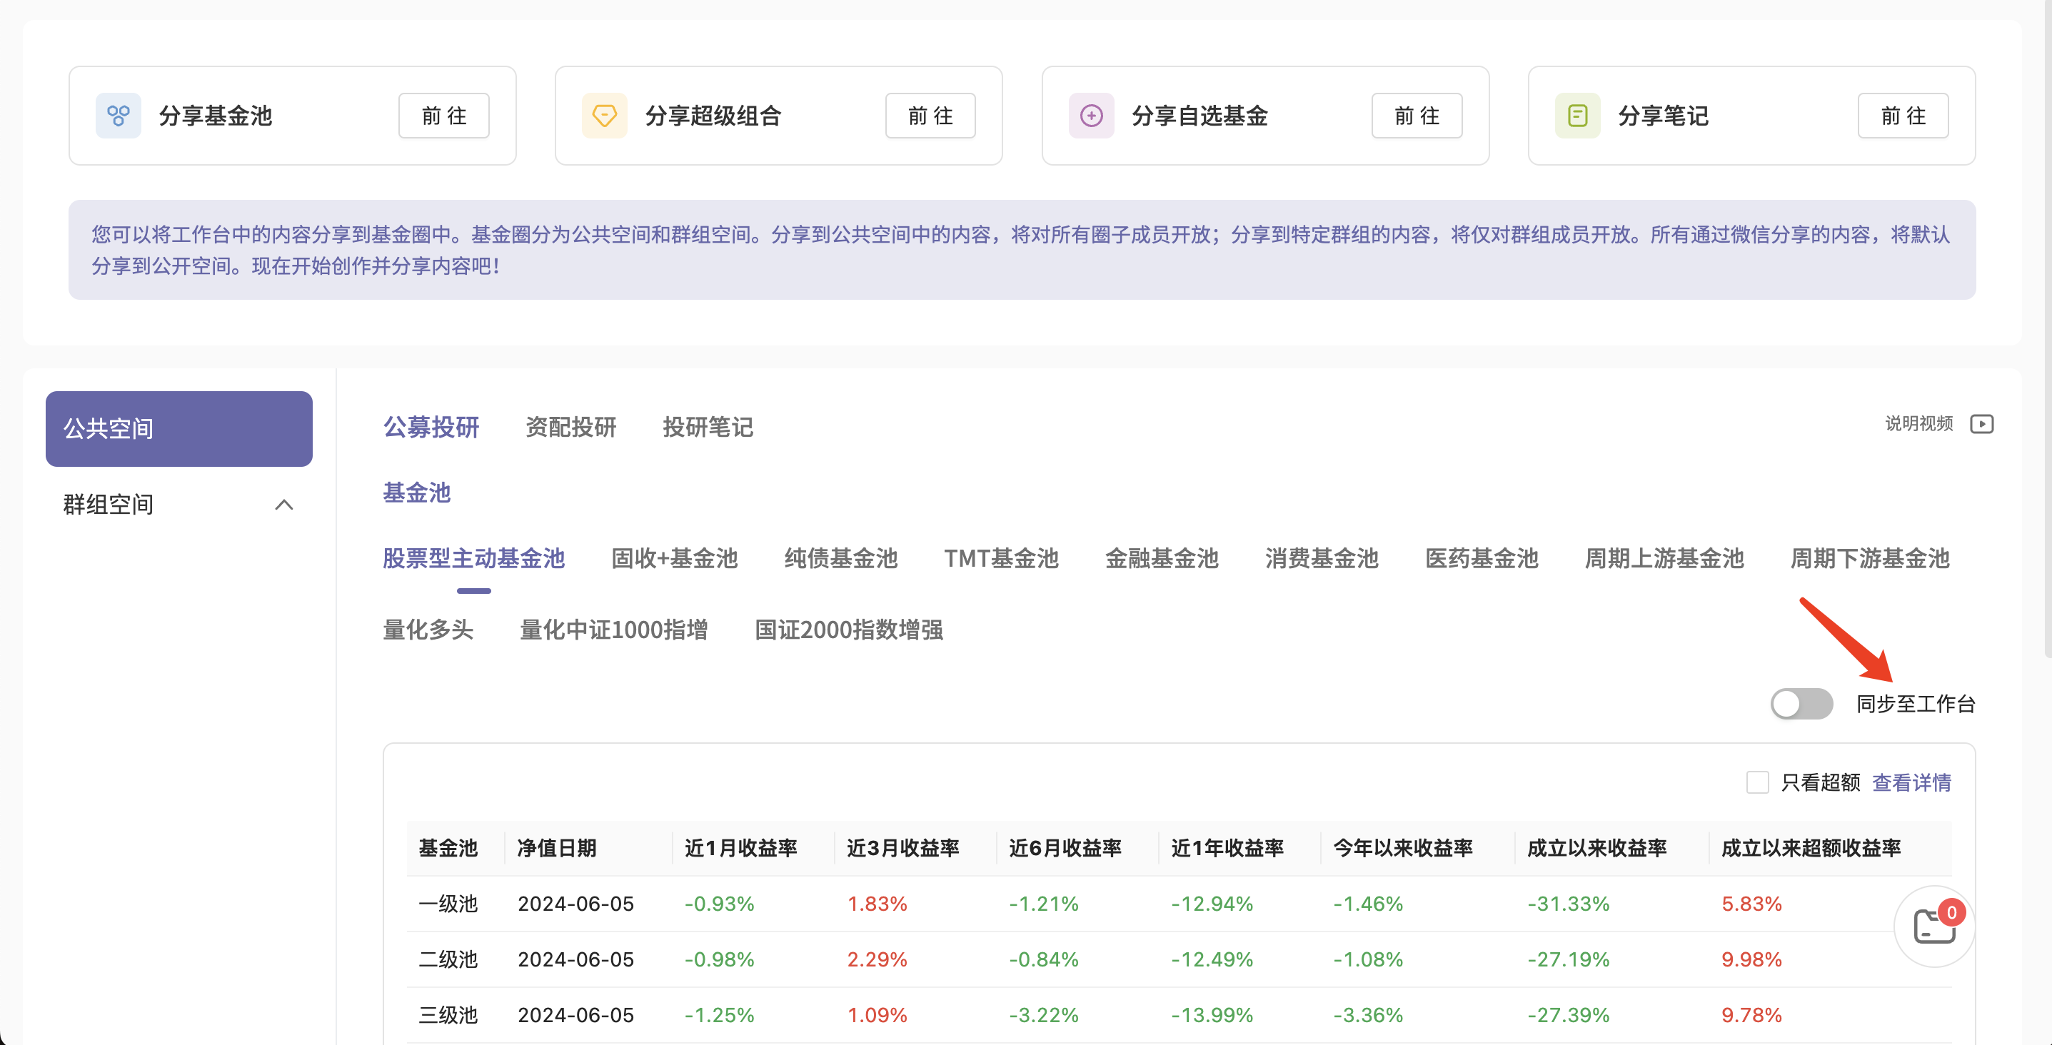The width and height of the screenshot is (2052, 1045).
Task: Select the 固收+基金池 tab
Action: click(x=674, y=558)
